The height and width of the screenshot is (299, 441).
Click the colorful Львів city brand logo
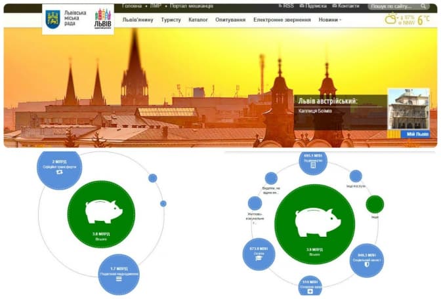pos(103,18)
